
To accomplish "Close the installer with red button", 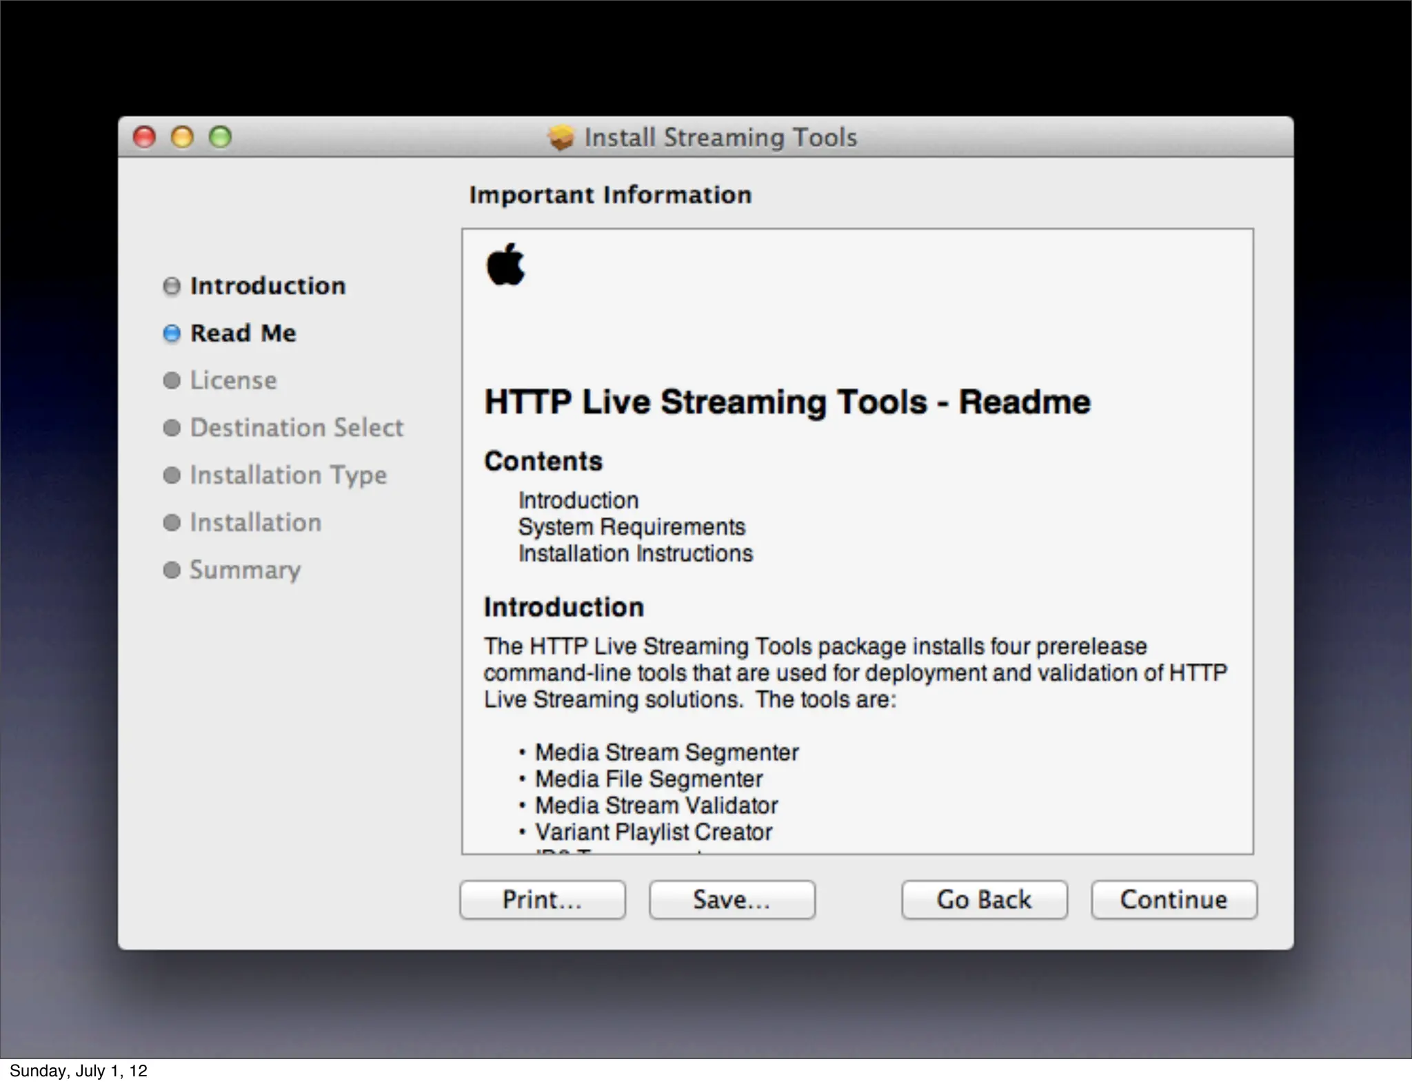I will 144,137.
